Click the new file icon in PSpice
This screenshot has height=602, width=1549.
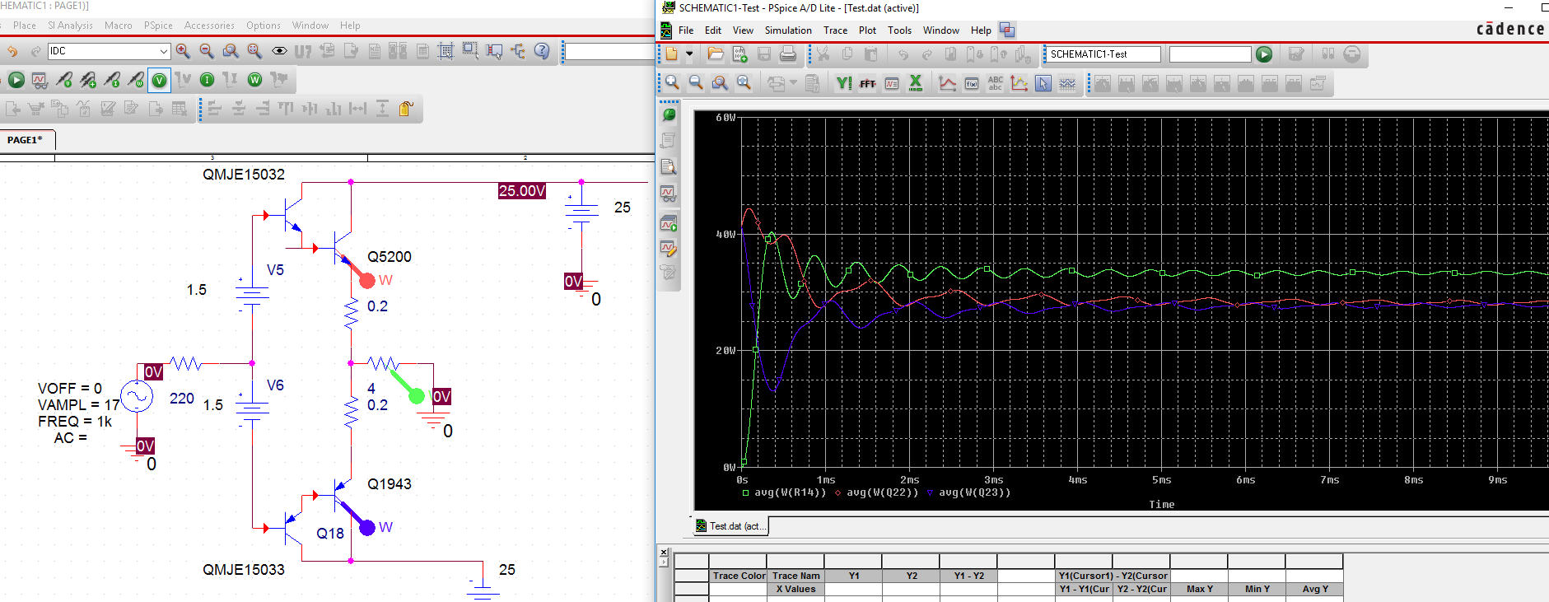[672, 54]
